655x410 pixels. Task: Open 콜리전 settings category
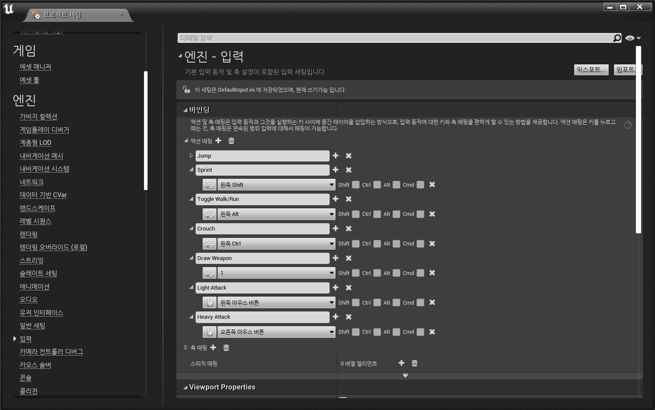pos(29,391)
